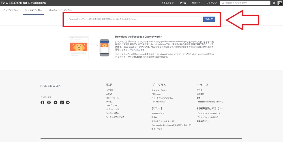Viewport: 283px width, 142px height.
Task: Click the フォローする label
Action: pos(46,97)
